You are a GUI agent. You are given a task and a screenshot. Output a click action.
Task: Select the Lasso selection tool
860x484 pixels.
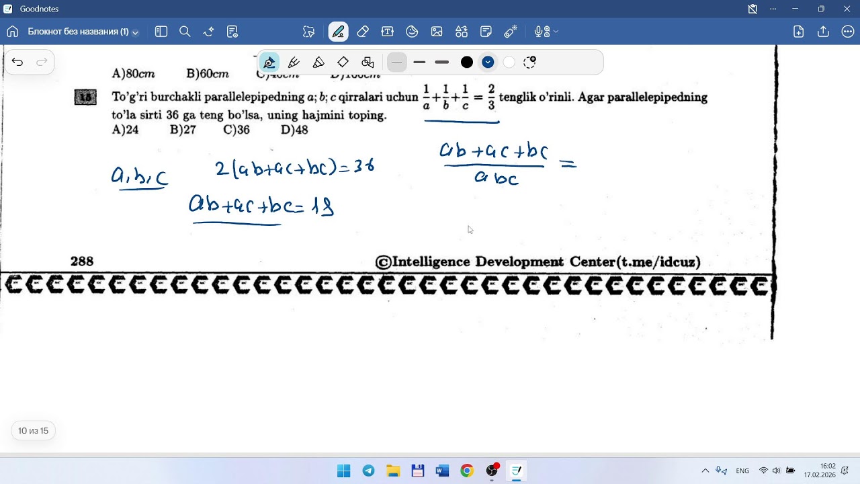click(308, 32)
